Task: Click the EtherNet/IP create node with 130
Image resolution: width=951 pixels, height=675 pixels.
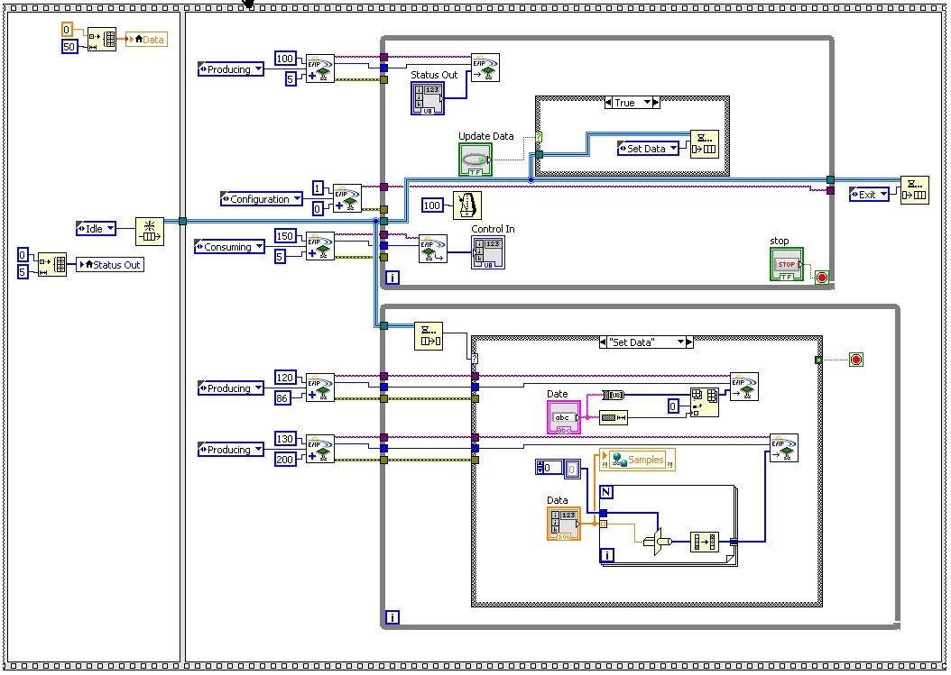Action: (320, 449)
